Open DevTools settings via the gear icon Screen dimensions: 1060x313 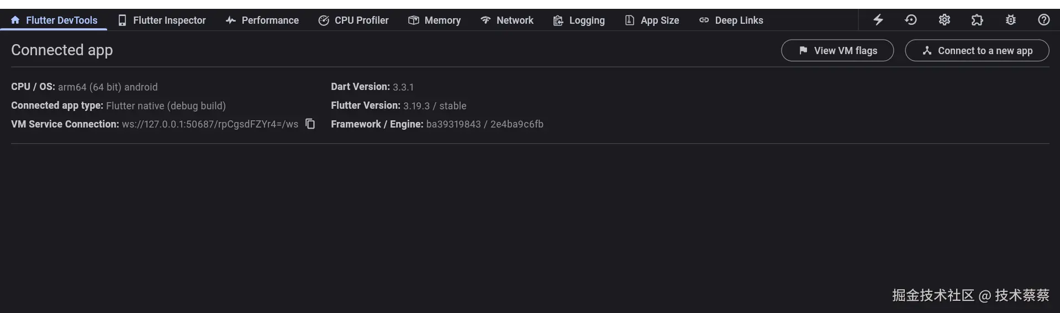coord(944,20)
